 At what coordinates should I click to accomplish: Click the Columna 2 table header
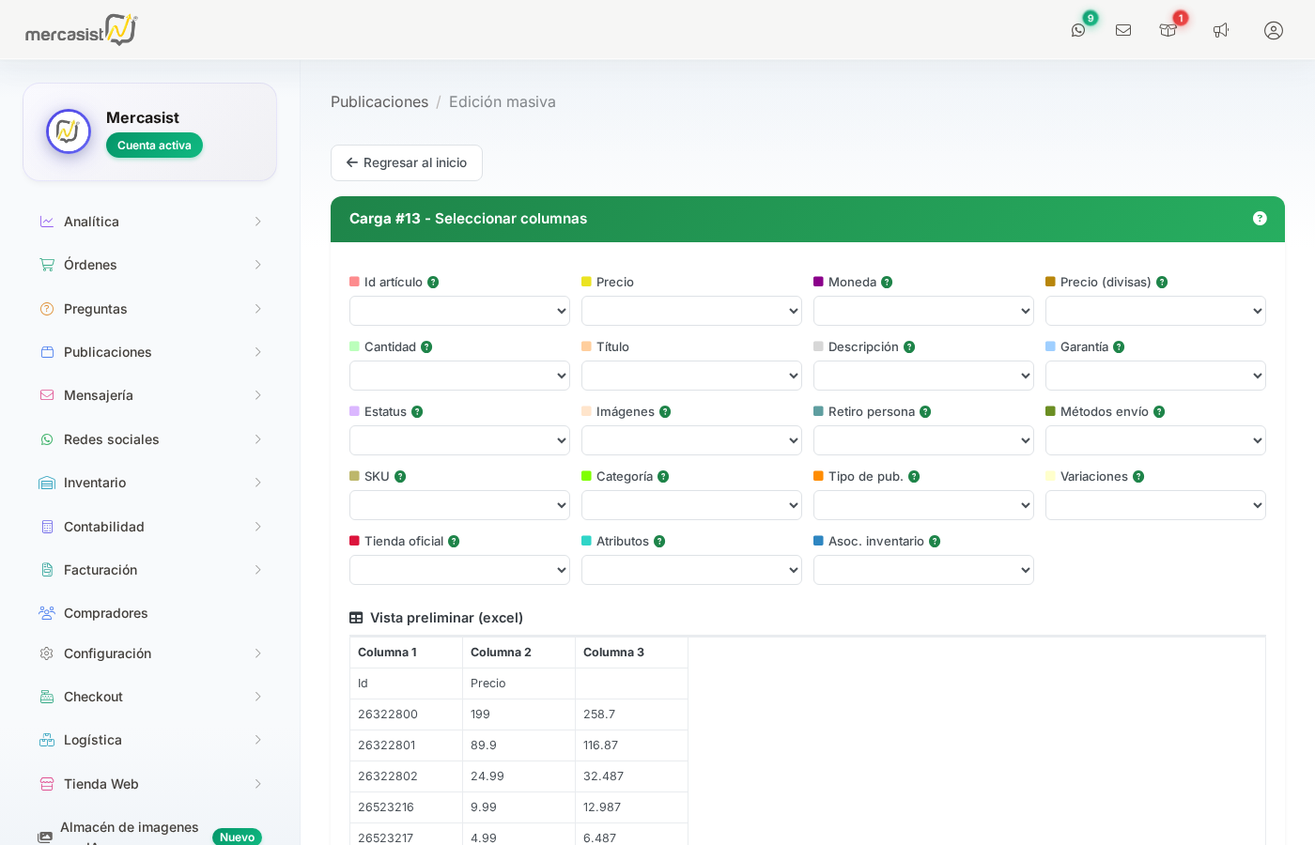[x=501, y=653]
